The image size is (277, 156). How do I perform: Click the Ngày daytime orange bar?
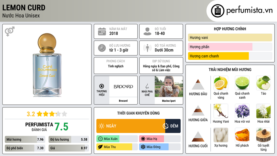point(131,126)
